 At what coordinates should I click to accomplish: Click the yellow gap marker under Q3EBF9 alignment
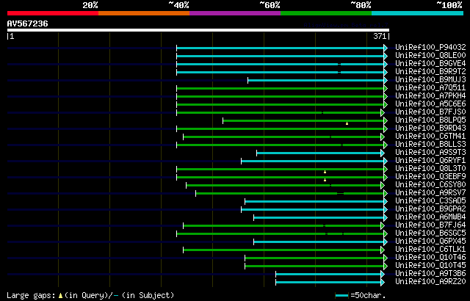coord(325,180)
